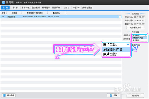Switch to the 画面风格 tab
This screenshot has width=149, height=99.
coord(56,8)
